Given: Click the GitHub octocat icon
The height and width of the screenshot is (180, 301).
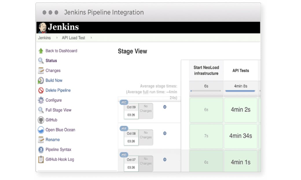Looking at the screenshot, I should click(41, 120).
